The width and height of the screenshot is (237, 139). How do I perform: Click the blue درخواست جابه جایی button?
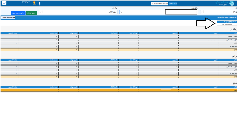(x=18, y=13)
